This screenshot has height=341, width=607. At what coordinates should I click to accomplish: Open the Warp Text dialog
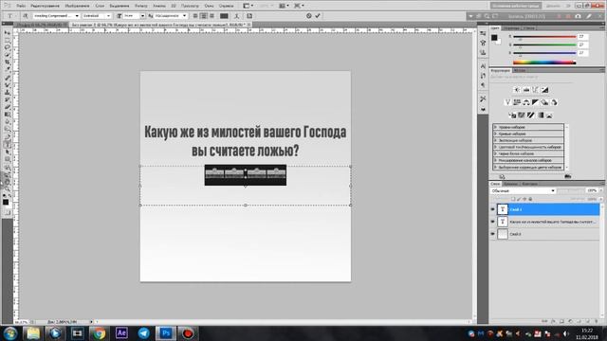point(236,16)
